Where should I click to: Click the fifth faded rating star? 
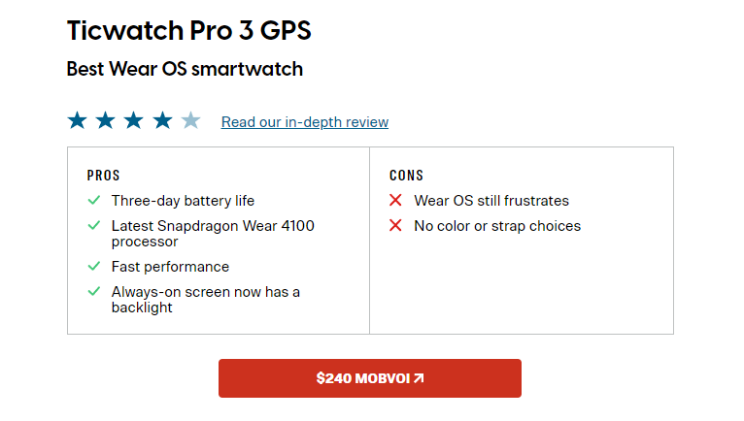[190, 121]
